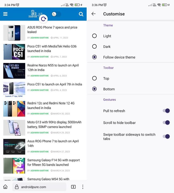This screenshot has height=193, width=174.
Task: Click the padlock icon in address bar
Action: coord(17,187)
